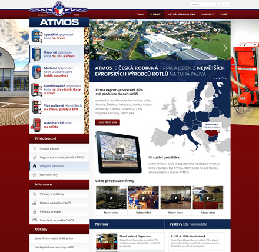Open Automatické kotle na pelety link
The height and width of the screenshot is (252, 259).
(x=58, y=125)
